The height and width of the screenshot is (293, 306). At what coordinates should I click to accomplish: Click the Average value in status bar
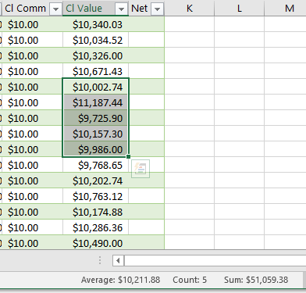click(x=120, y=280)
